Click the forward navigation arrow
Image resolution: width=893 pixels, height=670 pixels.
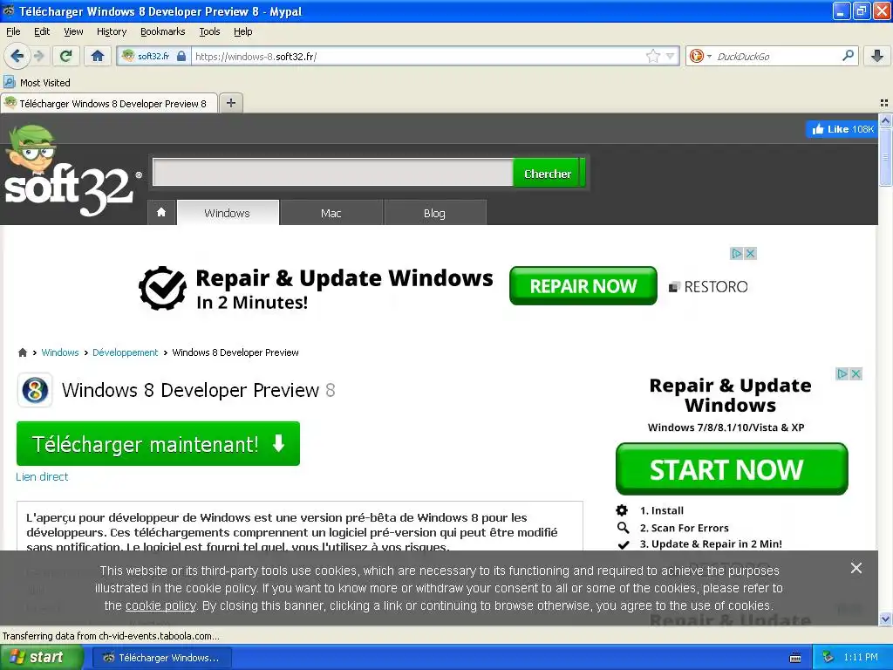38,56
